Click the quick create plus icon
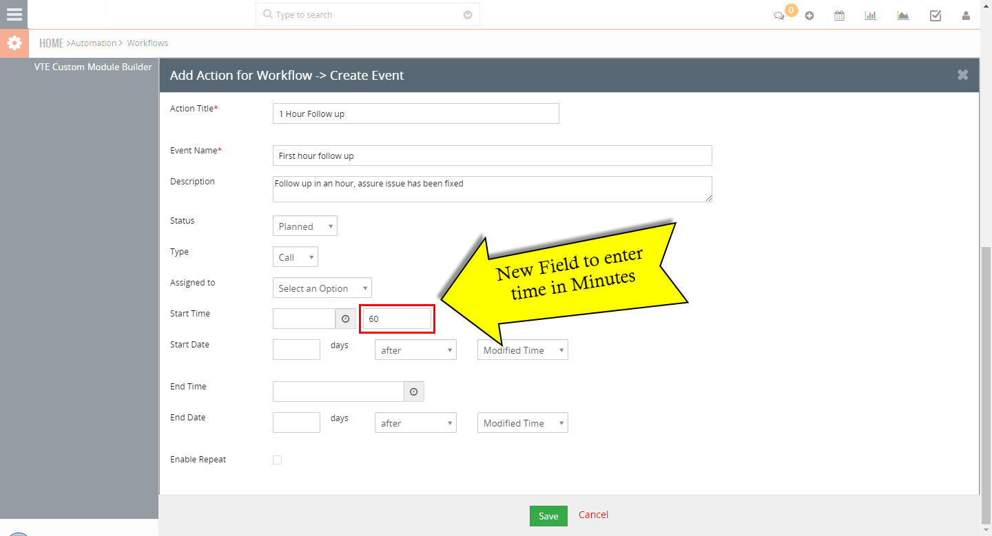The image size is (992, 536). pyautogui.click(x=809, y=16)
